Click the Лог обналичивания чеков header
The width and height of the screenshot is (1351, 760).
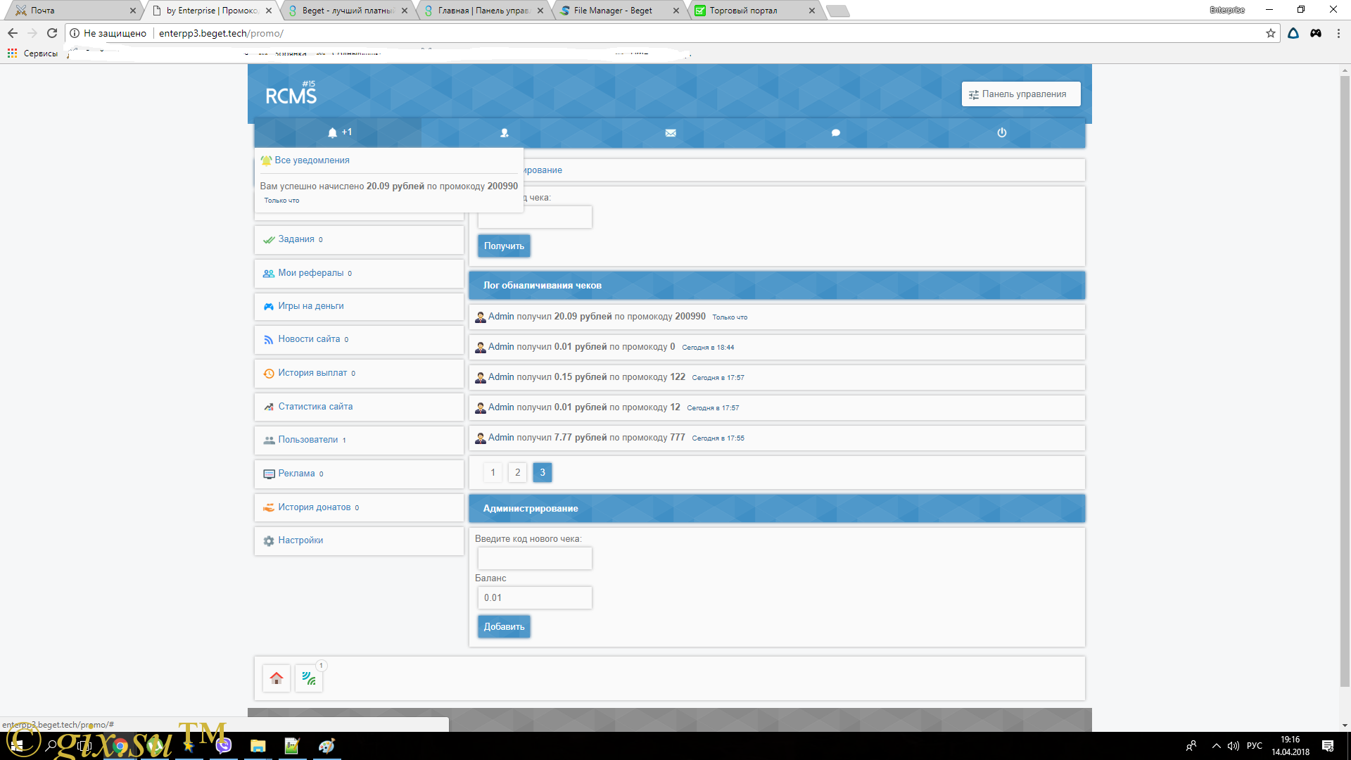pyautogui.click(x=777, y=286)
